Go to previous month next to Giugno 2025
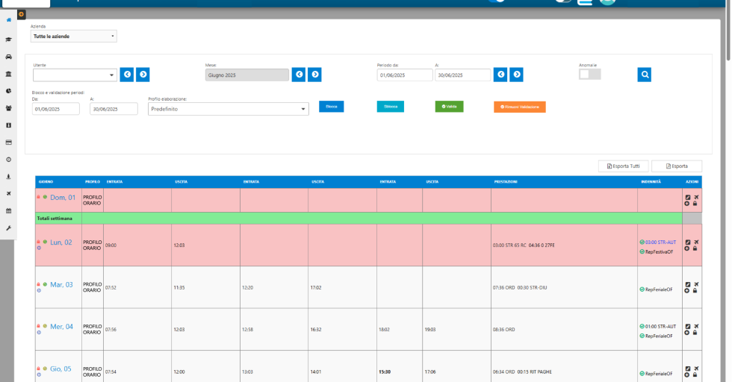The height and width of the screenshot is (382, 732). pyautogui.click(x=299, y=75)
